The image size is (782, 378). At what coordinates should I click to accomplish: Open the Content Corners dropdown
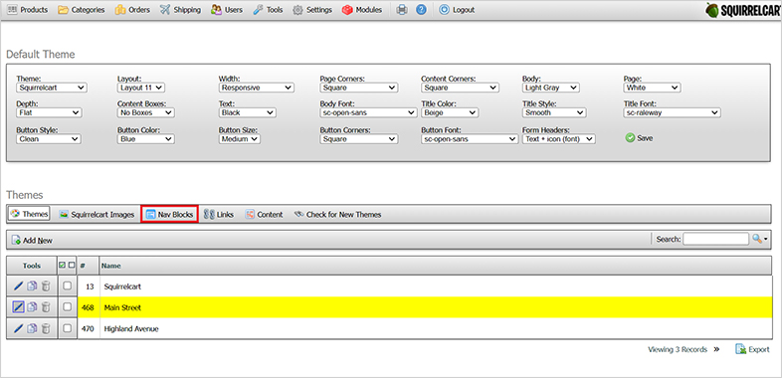[x=460, y=88]
